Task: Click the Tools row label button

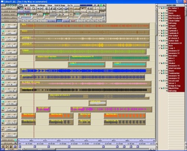Action: [x=9, y=9]
